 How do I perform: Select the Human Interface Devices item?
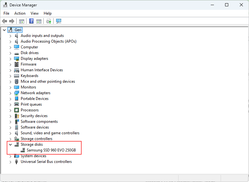(41, 70)
